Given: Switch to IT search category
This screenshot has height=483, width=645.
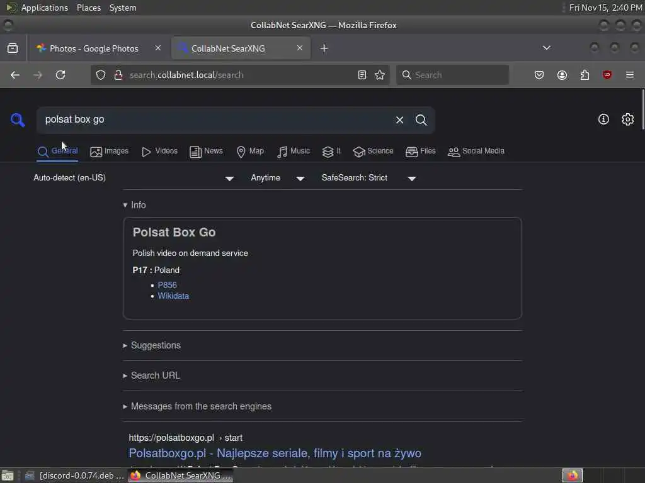Looking at the screenshot, I should coord(331,151).
